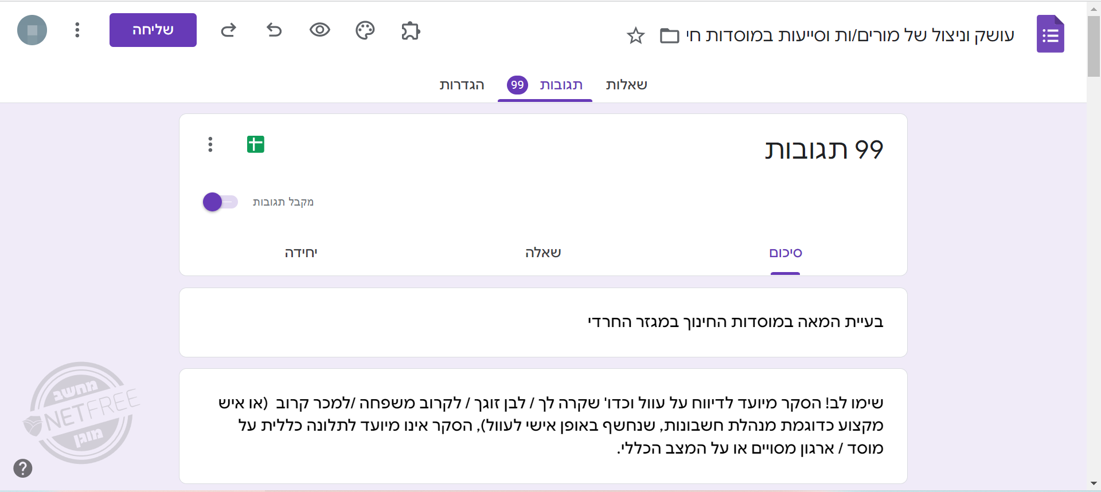Open the responses card more options
This screenshot has width=1101, height=492.
pos(210,144)
